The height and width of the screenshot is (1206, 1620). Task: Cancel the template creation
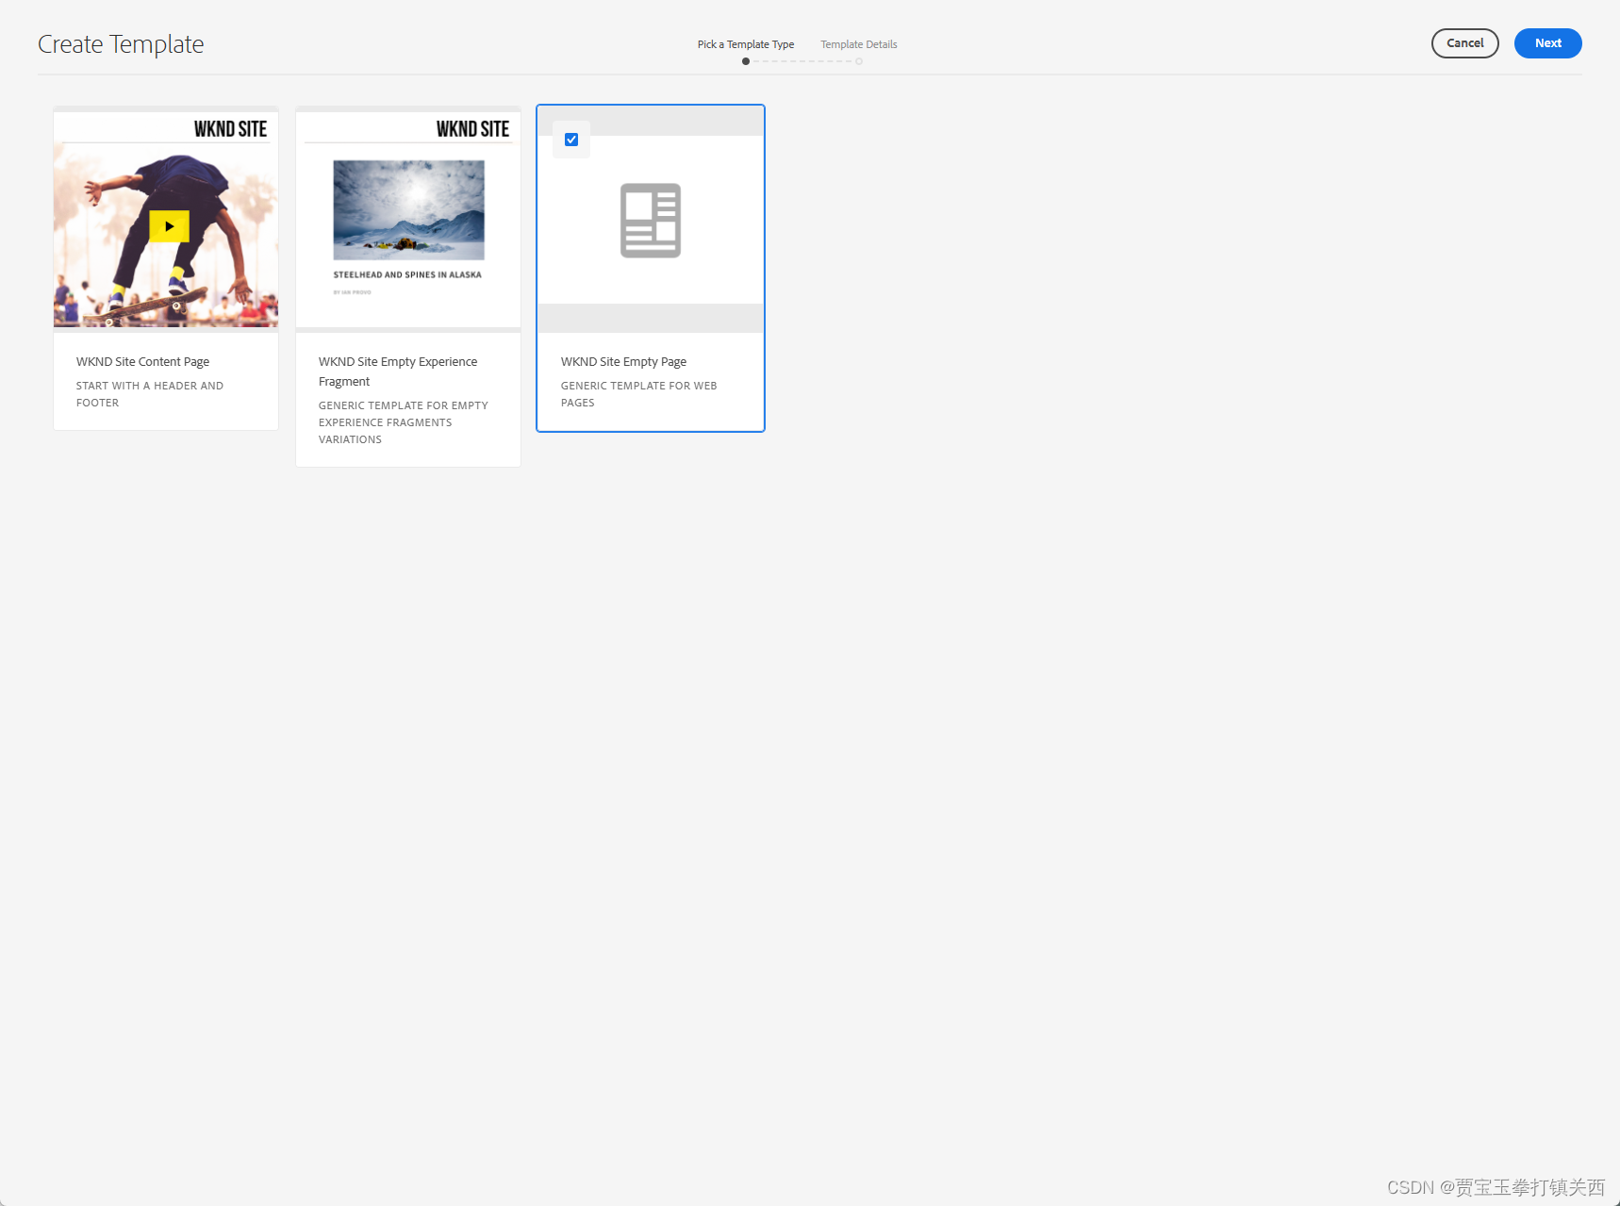[1464, 43]
